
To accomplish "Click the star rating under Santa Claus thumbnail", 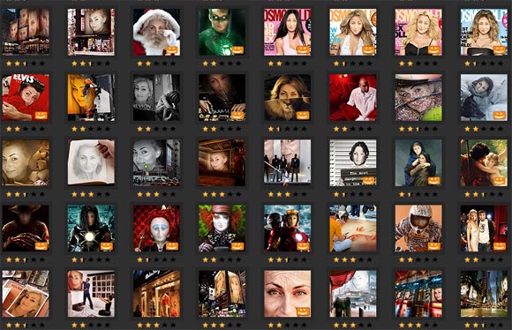I will (156, 64).
